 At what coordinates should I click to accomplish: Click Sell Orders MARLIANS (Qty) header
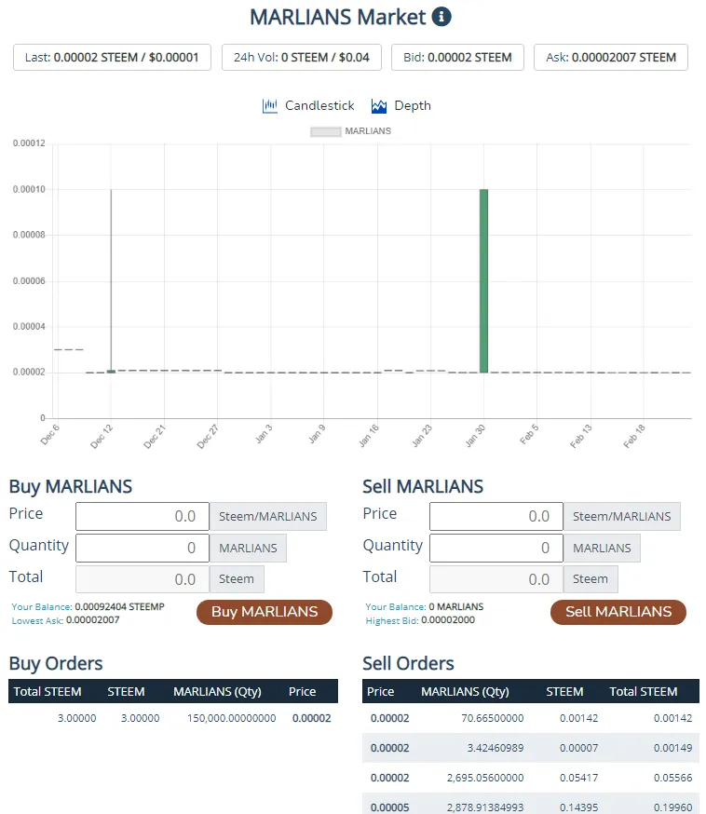click(x=465, y=691)
